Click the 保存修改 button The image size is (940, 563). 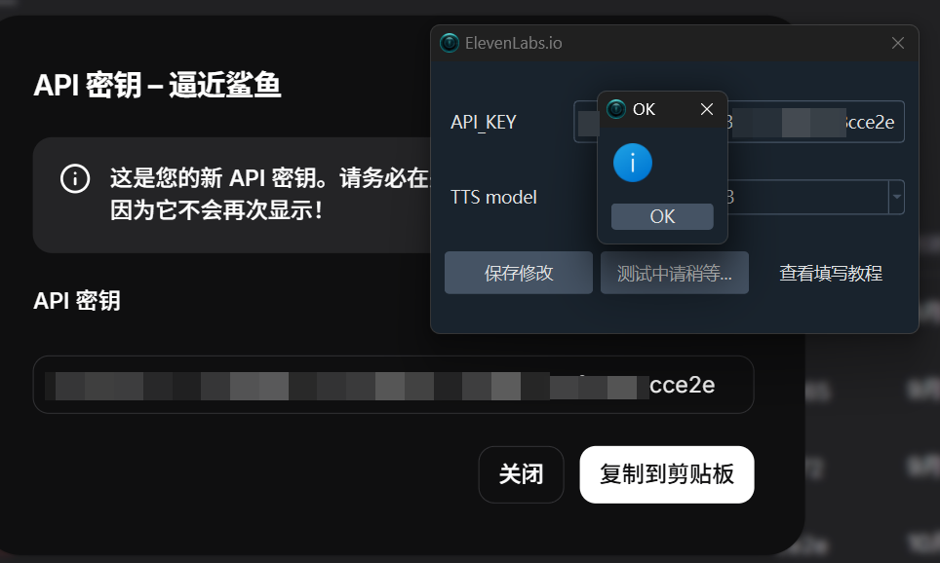[519, 273]
